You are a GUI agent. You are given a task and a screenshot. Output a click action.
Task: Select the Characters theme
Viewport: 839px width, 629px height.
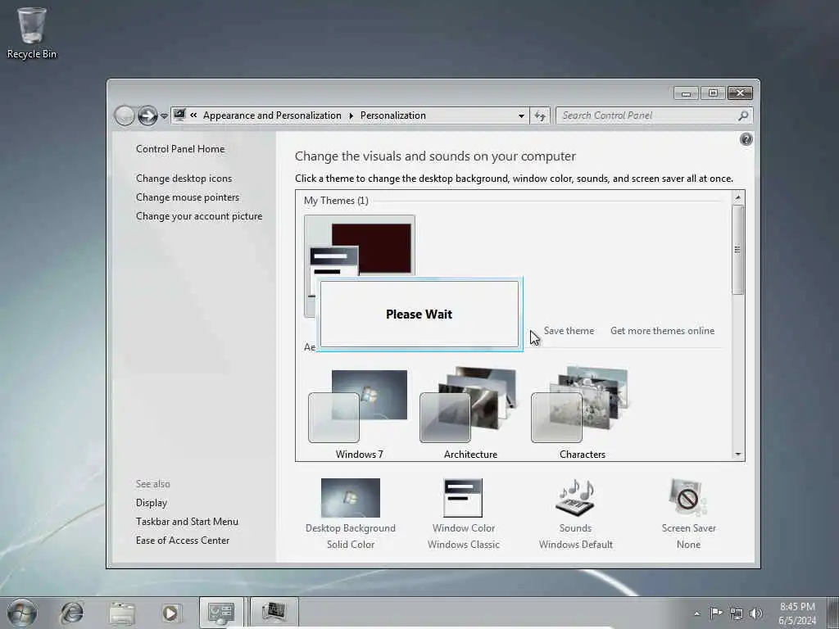coord(582,413)
